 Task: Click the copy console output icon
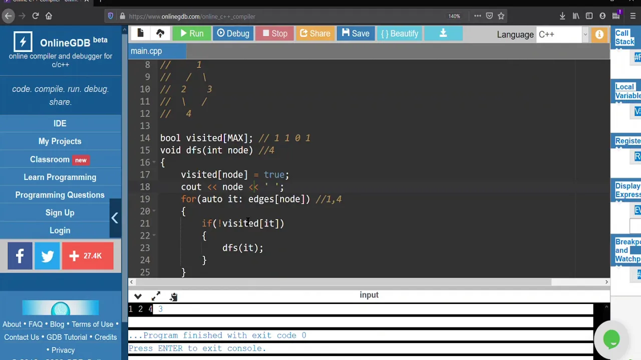(x=173, y=297)
